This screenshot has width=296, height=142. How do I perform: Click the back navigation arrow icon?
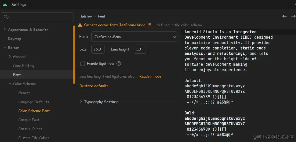point(284,16)
